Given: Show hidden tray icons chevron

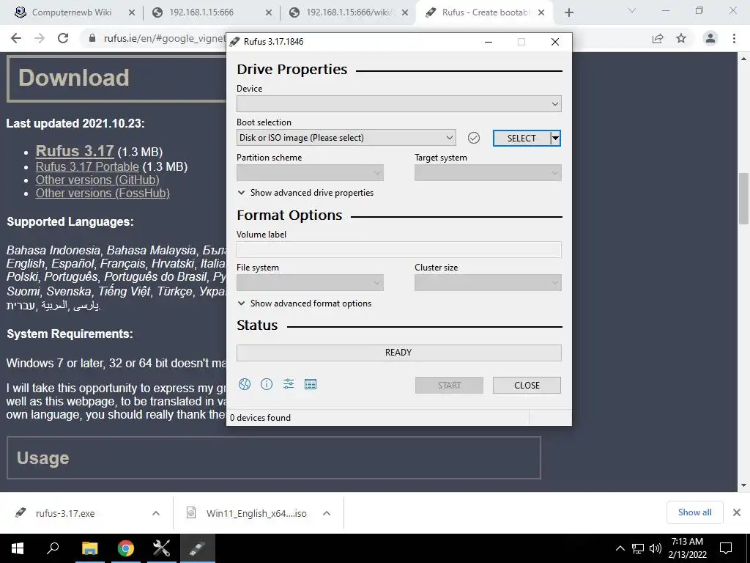Looking at the screenshot, I should [x=620, y=548].
